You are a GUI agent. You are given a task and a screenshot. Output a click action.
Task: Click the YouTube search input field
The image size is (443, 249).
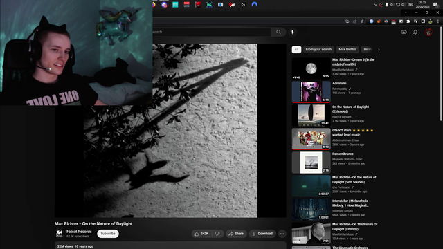[x=212, y=32]
